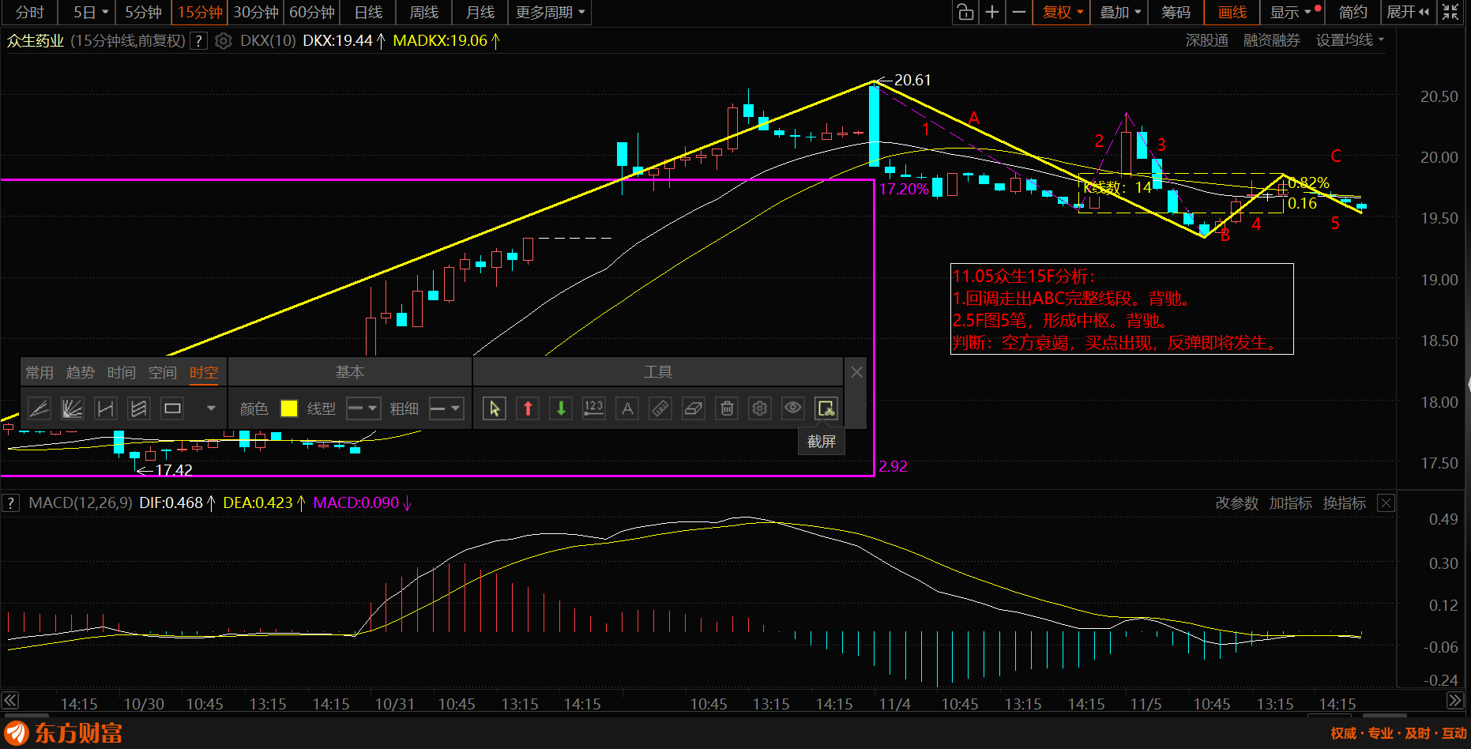This screenshot has height=749, width=1471.
Task: Open the 时间 drawing tools tab
Action: tap(122, 372)
